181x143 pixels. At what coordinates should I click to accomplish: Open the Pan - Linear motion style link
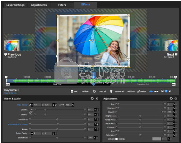22,105
